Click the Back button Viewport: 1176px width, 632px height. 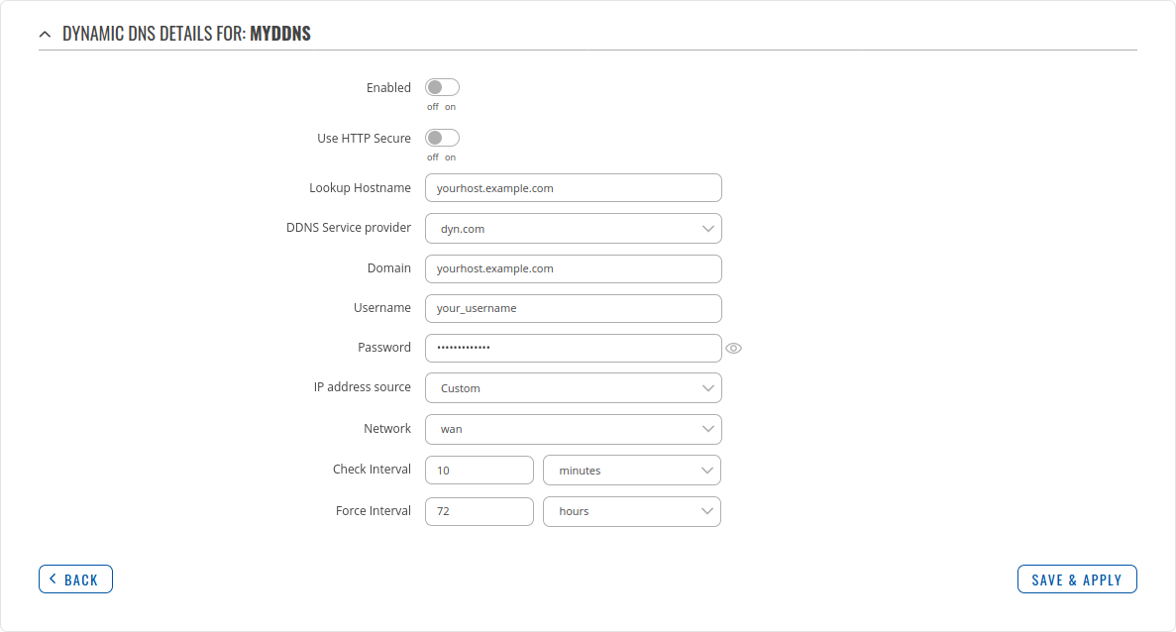tap(75, 579)
